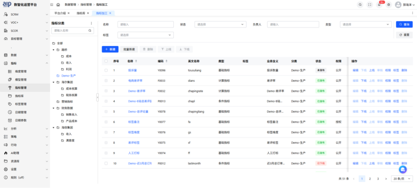Select the checkbox for row 10 Demo-近3月总订单
Image resolution: width=417 pixels, height=188 pixels.
coord(106,164)
